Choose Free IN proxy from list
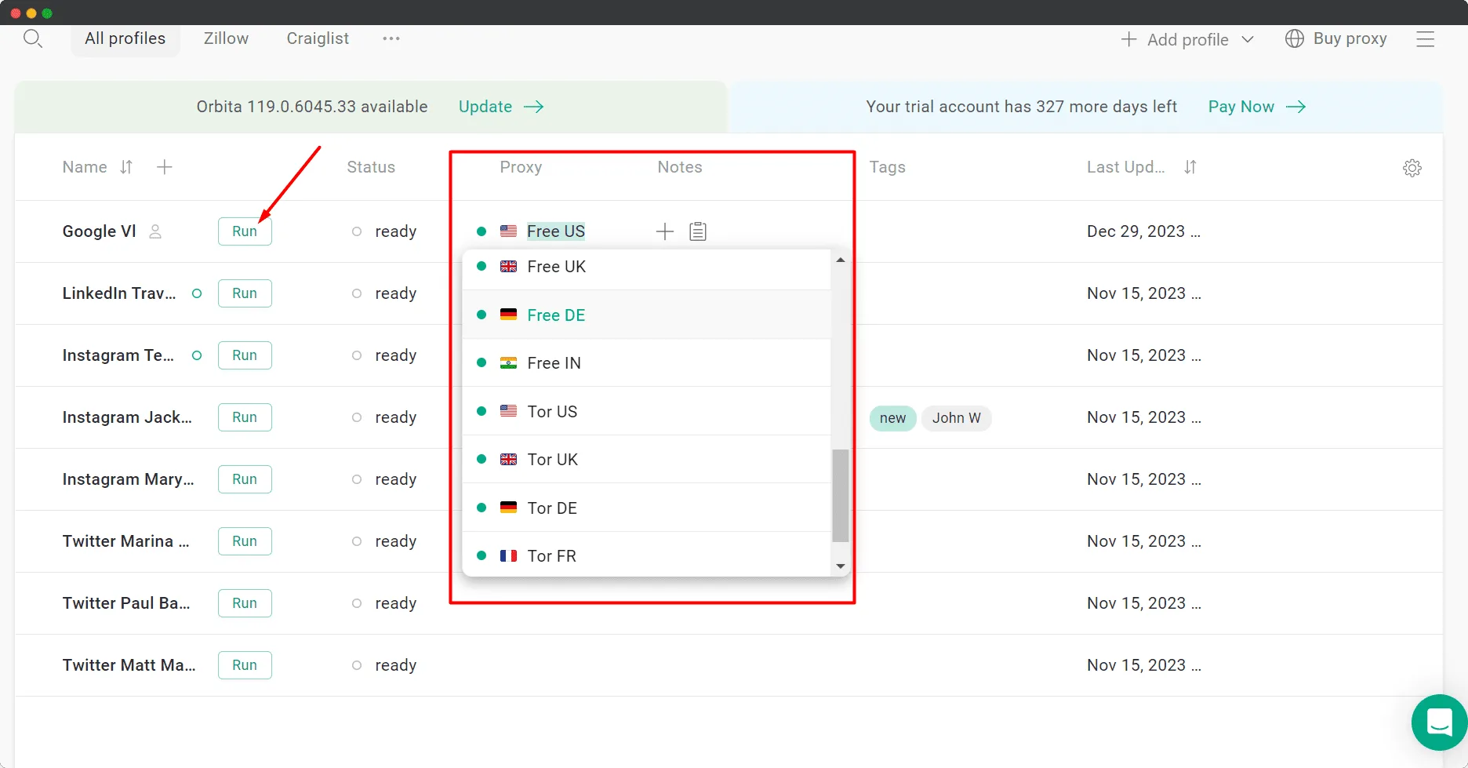This screenshot has height=768, width=1468. coord(646,363)
